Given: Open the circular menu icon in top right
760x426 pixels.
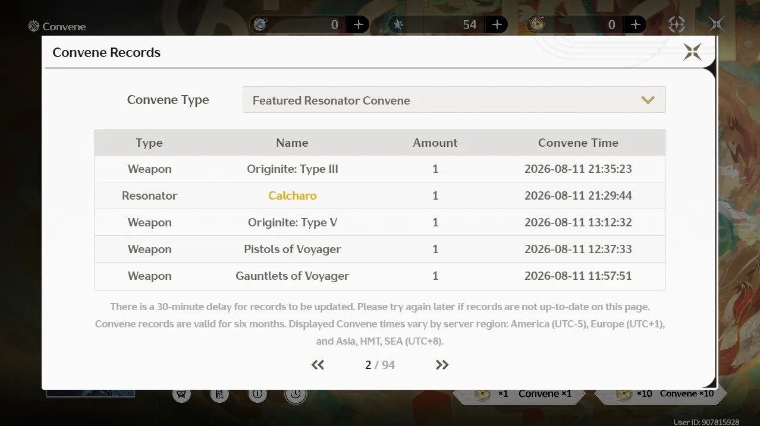Looking at the screenshot, I should click(677, 24).
